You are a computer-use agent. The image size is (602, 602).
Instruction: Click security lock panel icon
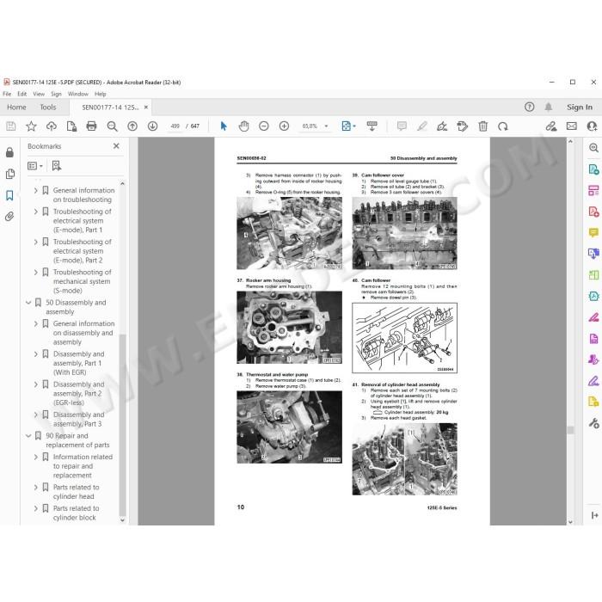point(10,152)
